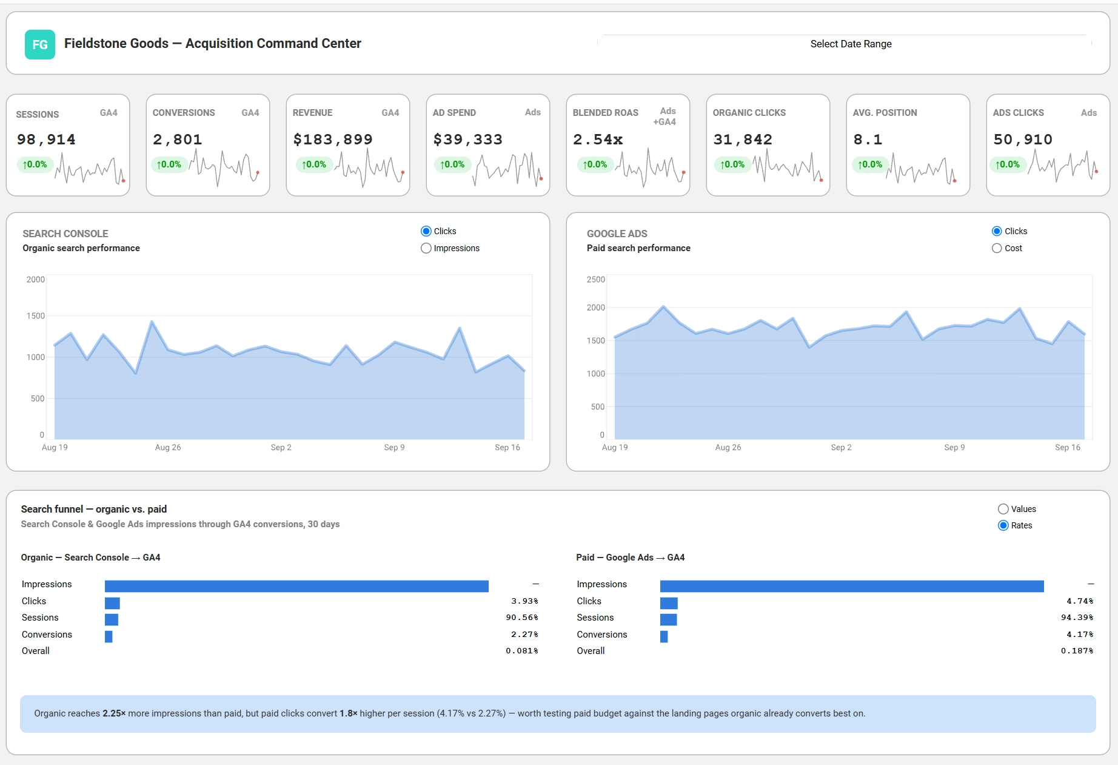Click the Organic Clicks value 31,842

click(x=743, y=140)
